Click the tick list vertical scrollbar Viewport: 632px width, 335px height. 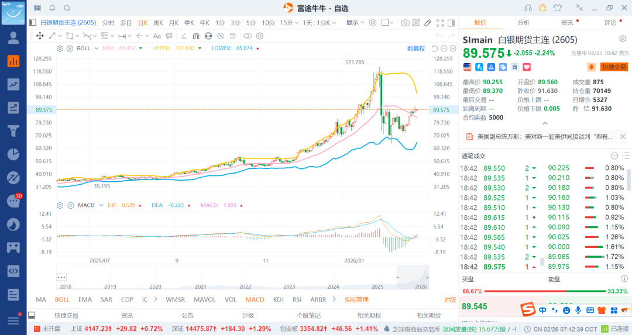tap(628, 179)
